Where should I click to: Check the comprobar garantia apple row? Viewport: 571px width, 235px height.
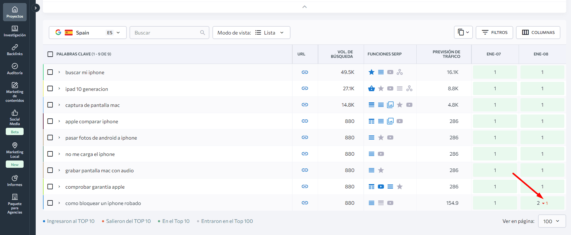[x=50, y=187]
